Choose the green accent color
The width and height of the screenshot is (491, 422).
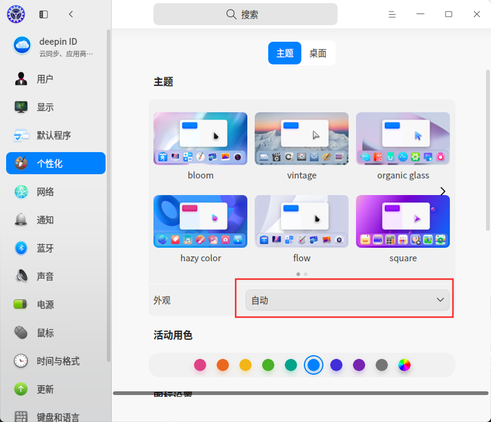268,365
